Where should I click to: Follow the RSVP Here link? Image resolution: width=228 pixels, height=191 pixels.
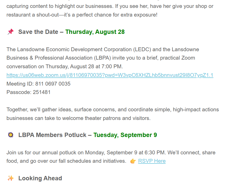[x=152, y=161]
